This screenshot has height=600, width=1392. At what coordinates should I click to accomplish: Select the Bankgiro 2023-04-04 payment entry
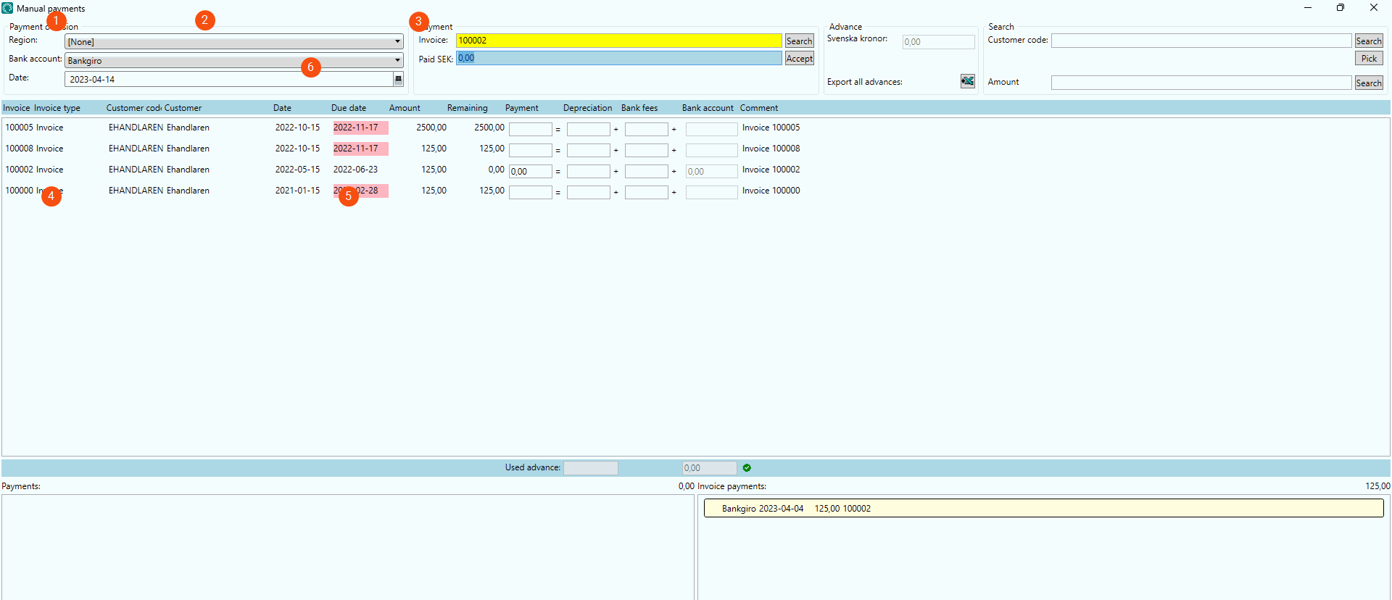[x=1043, y=509]
